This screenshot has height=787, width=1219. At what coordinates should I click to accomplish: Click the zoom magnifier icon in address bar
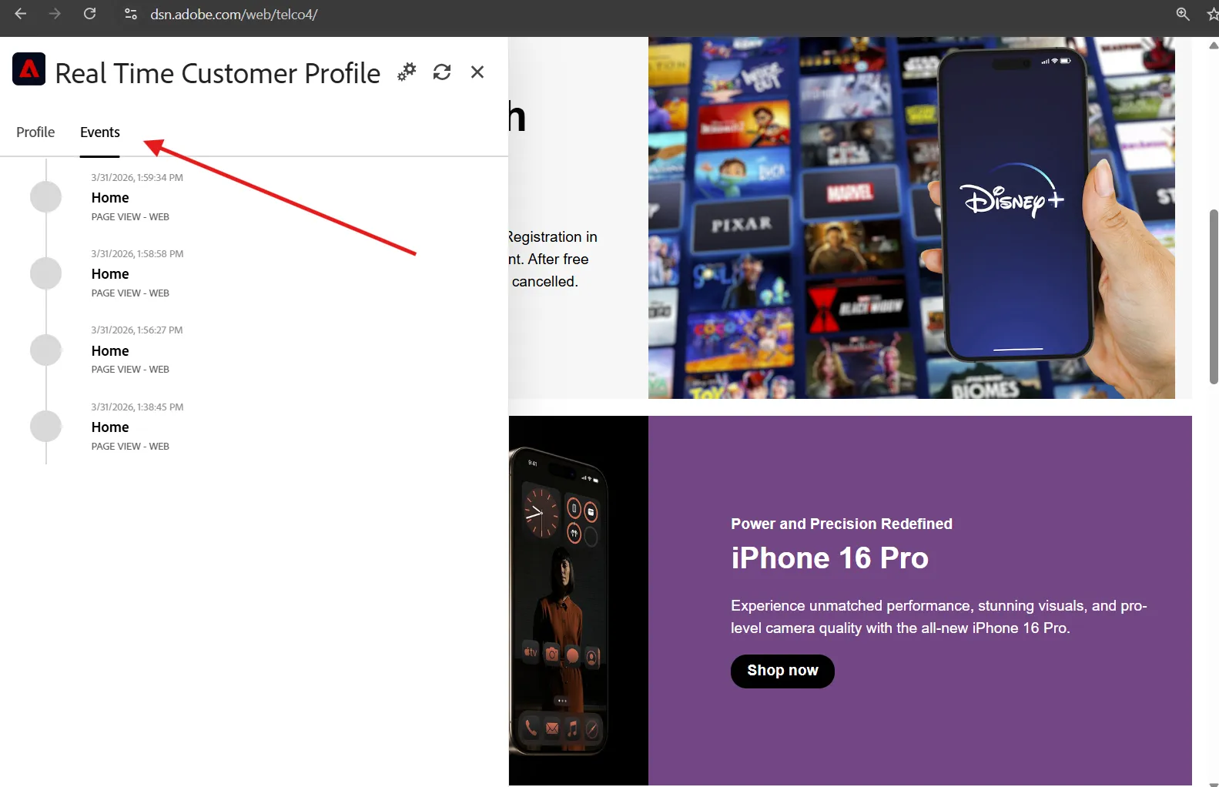[x=1183, y=14]
